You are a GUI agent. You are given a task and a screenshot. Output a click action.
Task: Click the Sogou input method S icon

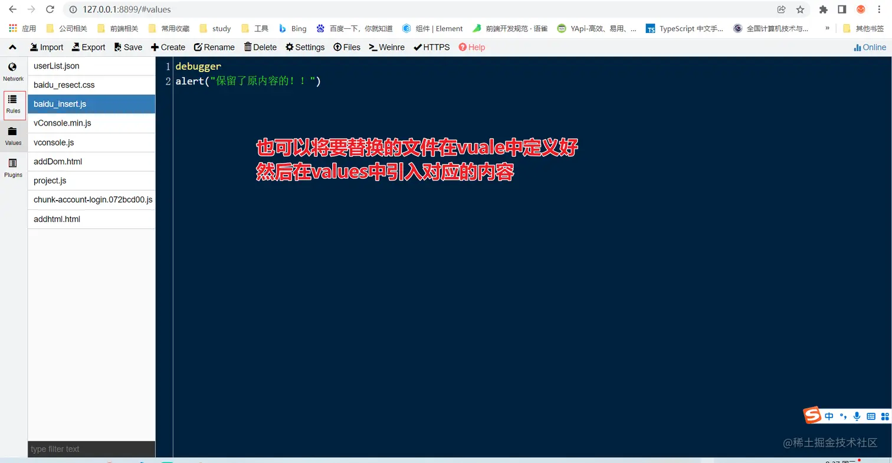point(813,415)
